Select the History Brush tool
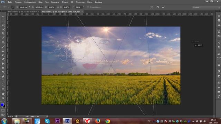The width and height of the screenshot is (221, 124). tap(3, 55)
